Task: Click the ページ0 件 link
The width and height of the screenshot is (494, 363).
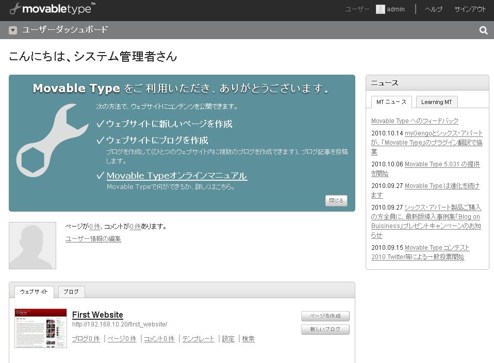Action: (122, 339)
